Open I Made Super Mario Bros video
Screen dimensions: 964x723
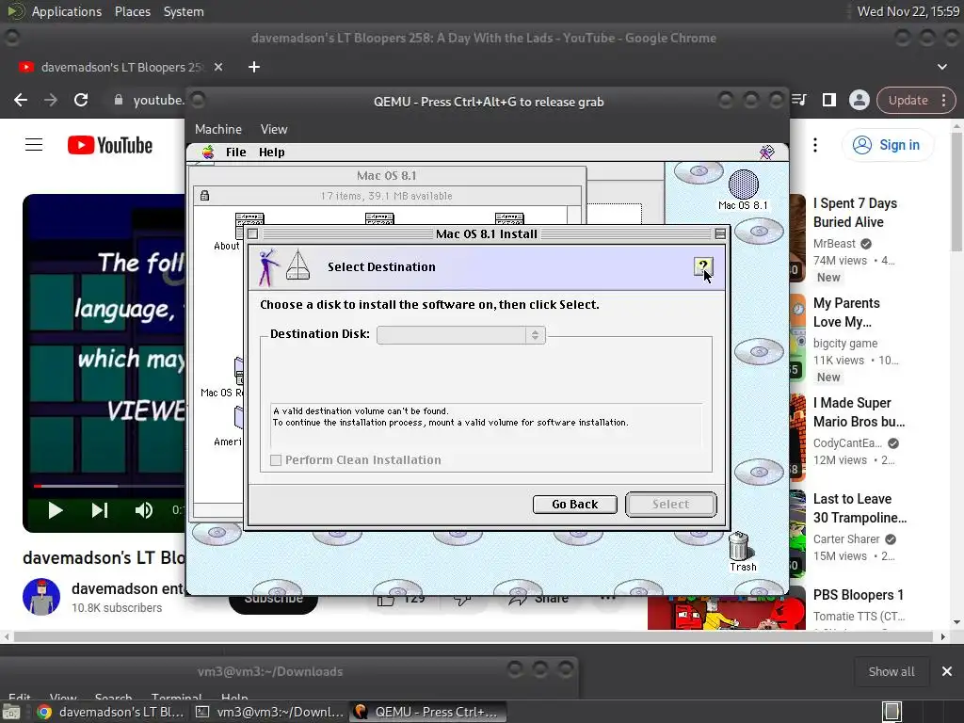coord(859,412)
